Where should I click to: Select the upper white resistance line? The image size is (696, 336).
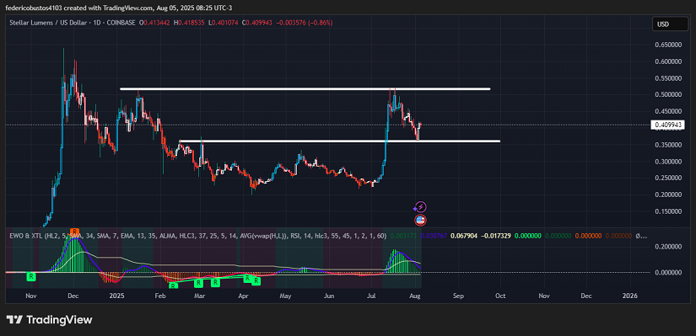coord(305,89)
